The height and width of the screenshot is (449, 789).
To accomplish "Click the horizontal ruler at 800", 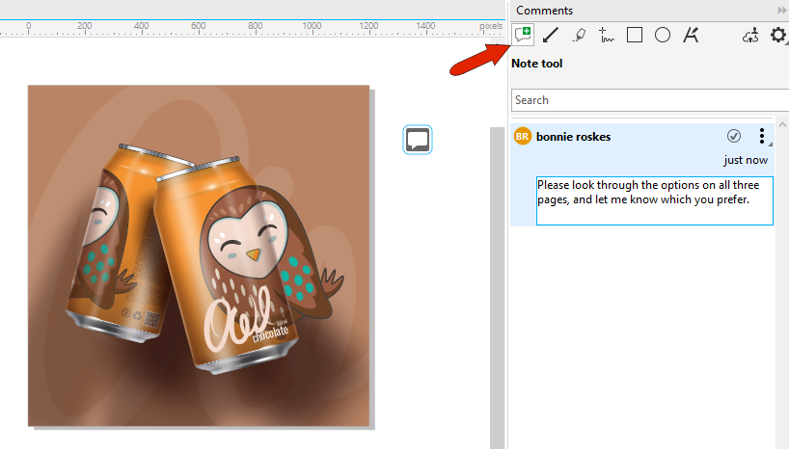I will 255,26.
